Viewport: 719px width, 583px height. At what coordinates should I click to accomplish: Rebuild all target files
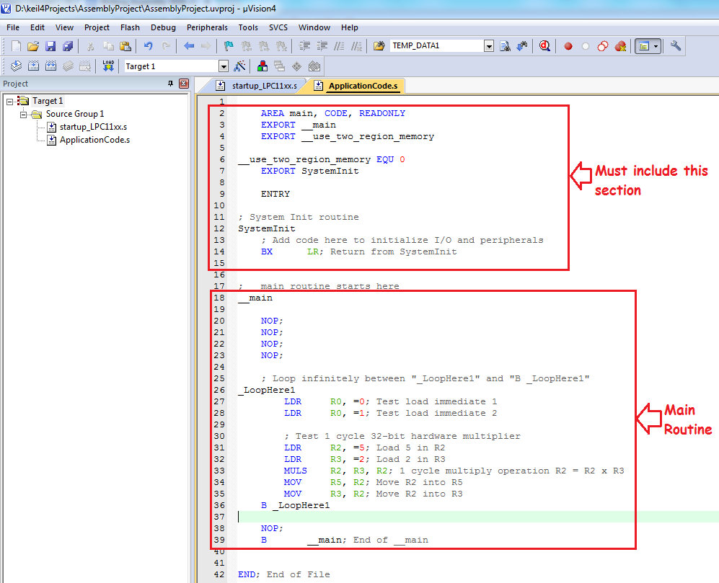pos(51,66)
